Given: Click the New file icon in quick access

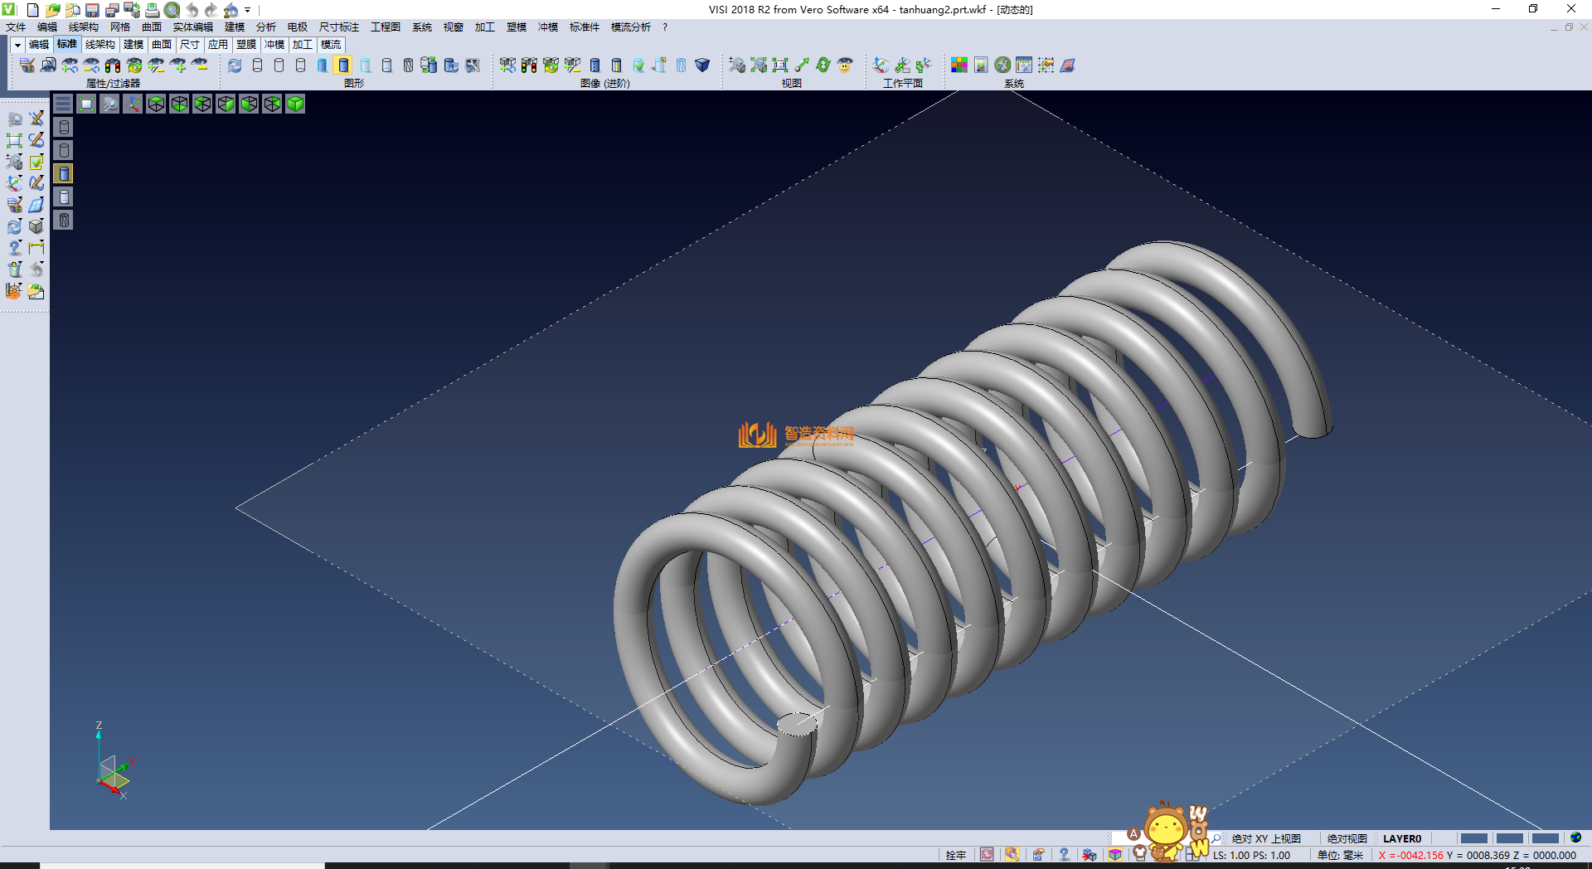Looking at the screenshot, I should [x=32, y=10].
